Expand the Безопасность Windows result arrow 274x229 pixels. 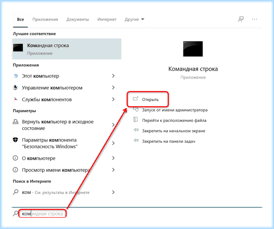113,143
